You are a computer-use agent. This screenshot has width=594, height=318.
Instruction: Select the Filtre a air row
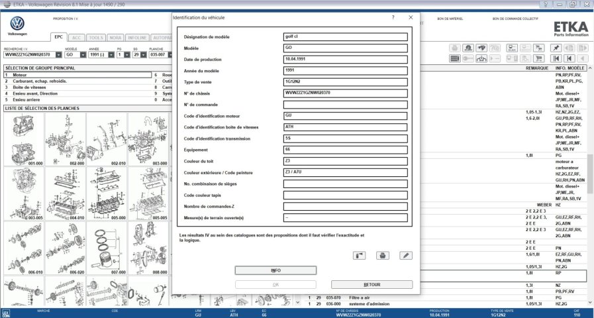(447, 297)
